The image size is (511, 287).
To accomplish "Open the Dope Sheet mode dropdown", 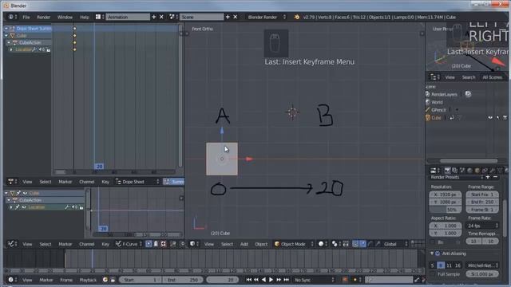I will [x=137, y=182].
